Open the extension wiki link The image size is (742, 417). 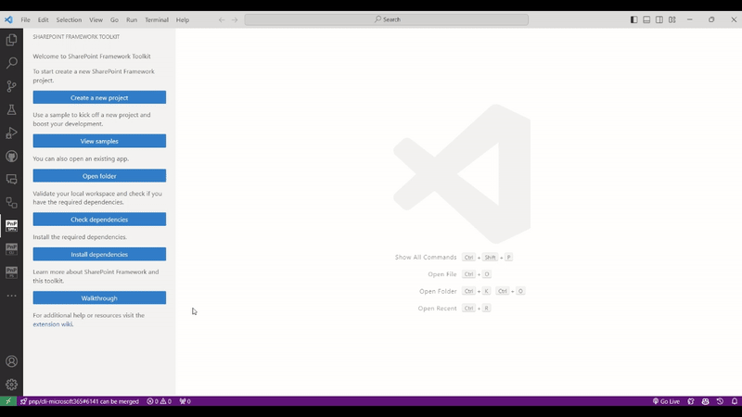click(53, 324)
